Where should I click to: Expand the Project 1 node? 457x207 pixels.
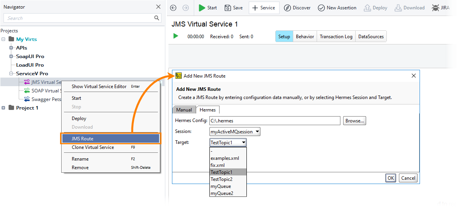click(x=3, y=108)
